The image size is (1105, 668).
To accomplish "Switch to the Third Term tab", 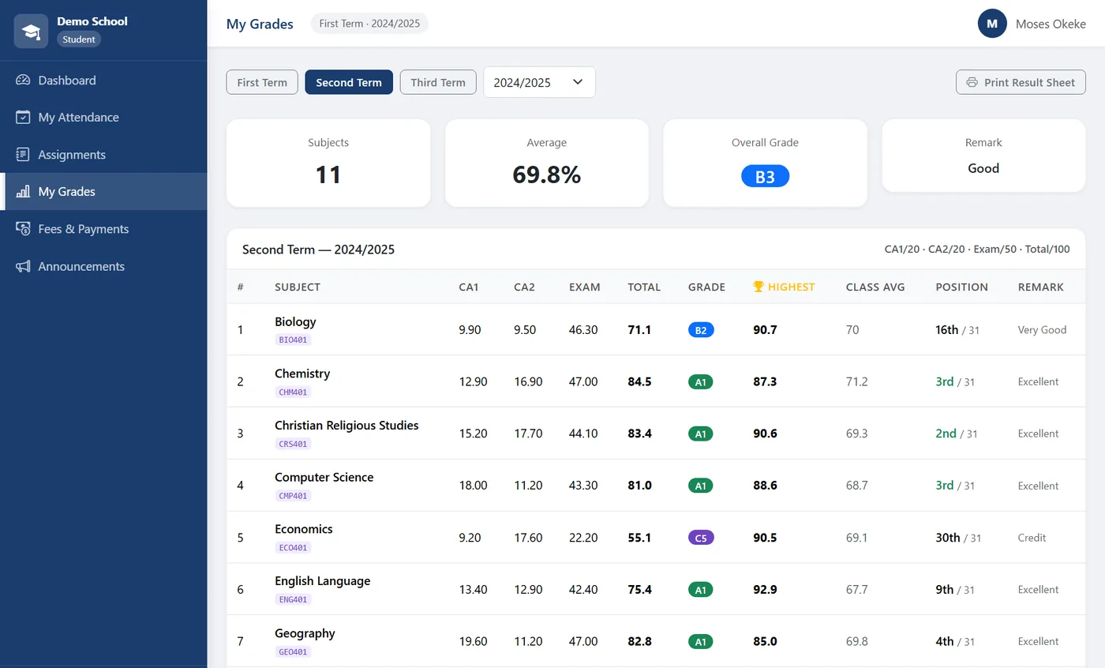I will coord(438,82).
